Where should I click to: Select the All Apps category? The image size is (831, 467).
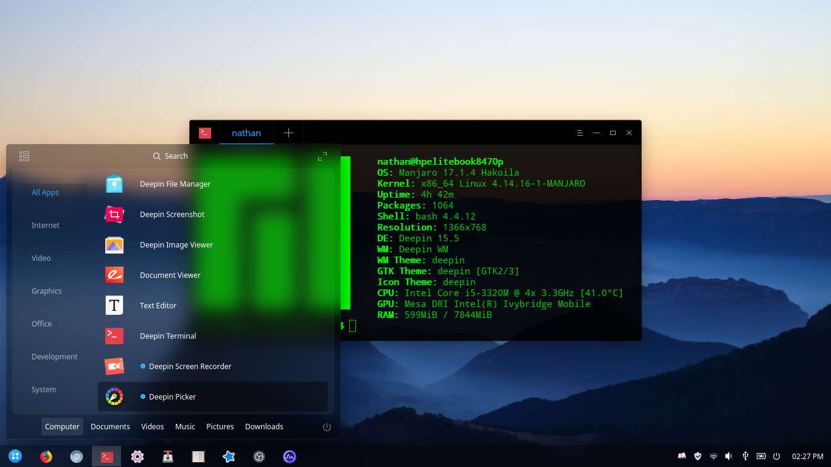pyautogui.click(x=55, y=193)
